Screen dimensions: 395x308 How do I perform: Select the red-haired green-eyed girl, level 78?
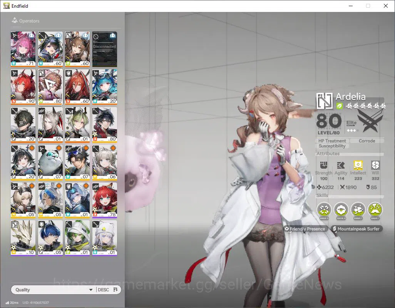(105, 200)
